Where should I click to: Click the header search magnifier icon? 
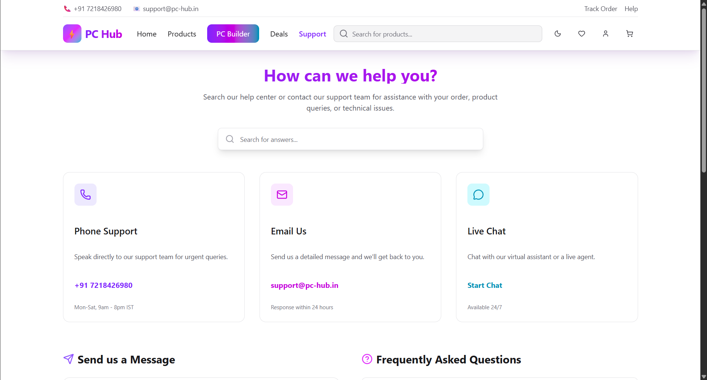344,34
